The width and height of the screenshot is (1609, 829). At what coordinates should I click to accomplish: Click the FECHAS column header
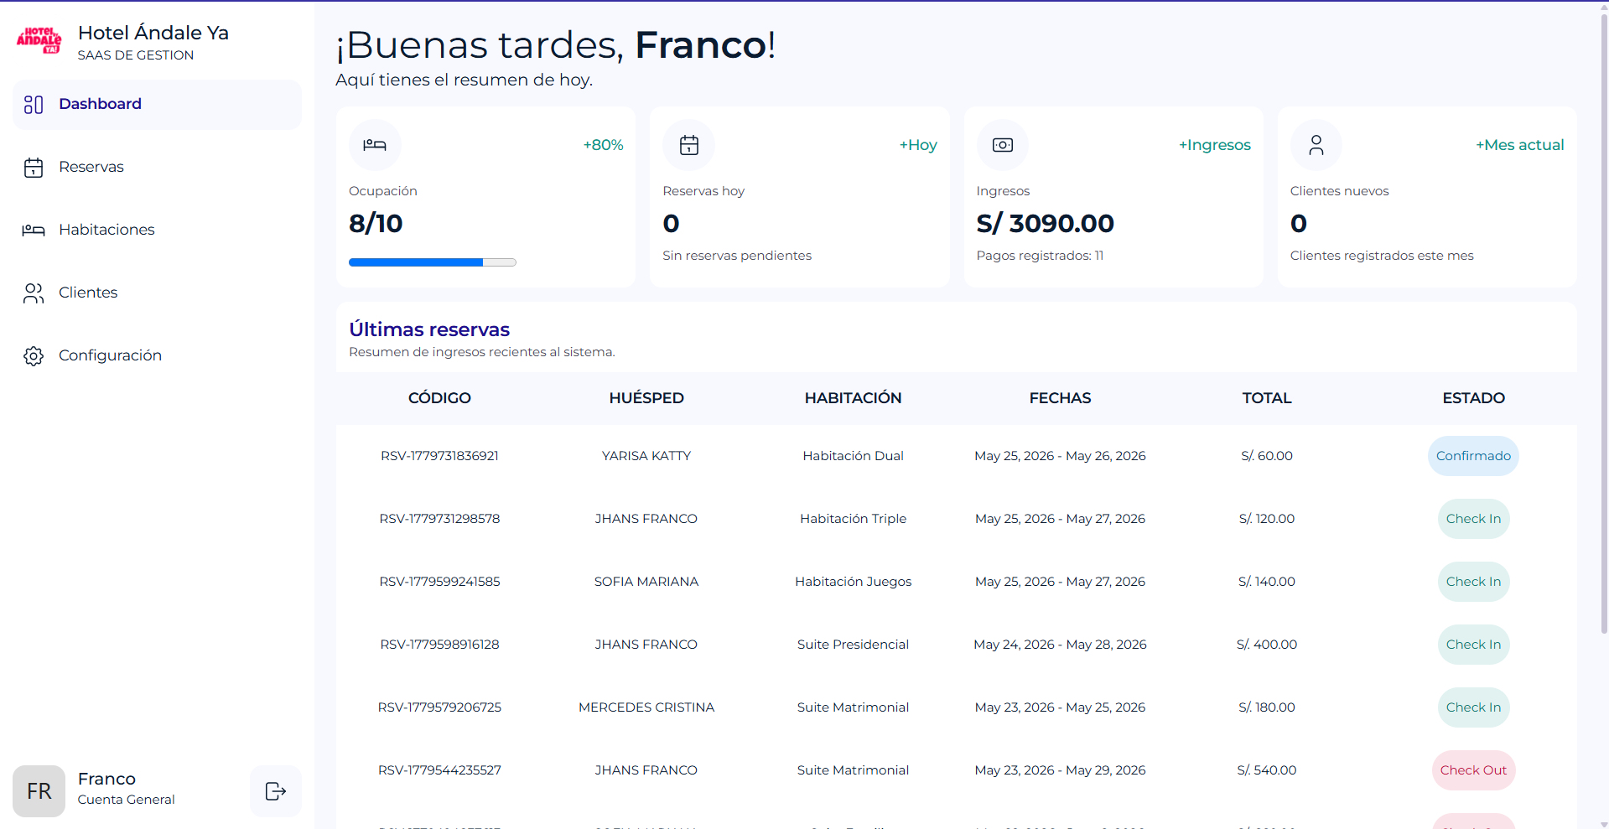[1060, 398]
